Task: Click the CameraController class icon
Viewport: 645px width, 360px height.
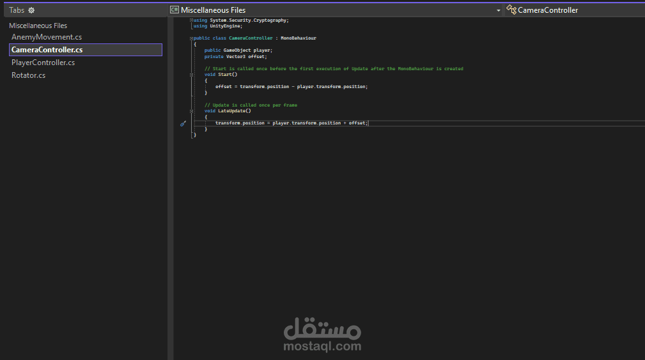Action: point(511,10)
